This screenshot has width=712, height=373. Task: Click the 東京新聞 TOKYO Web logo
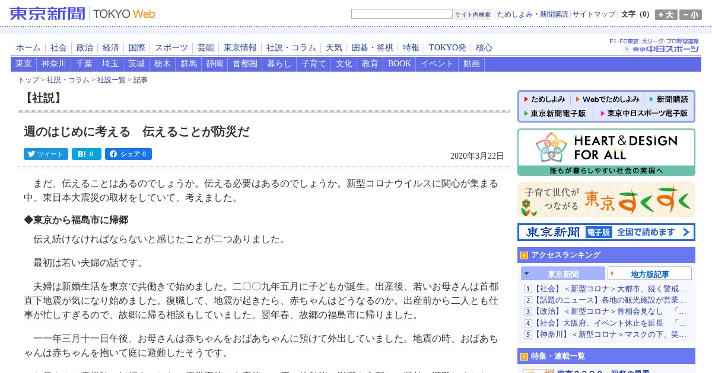82,14
